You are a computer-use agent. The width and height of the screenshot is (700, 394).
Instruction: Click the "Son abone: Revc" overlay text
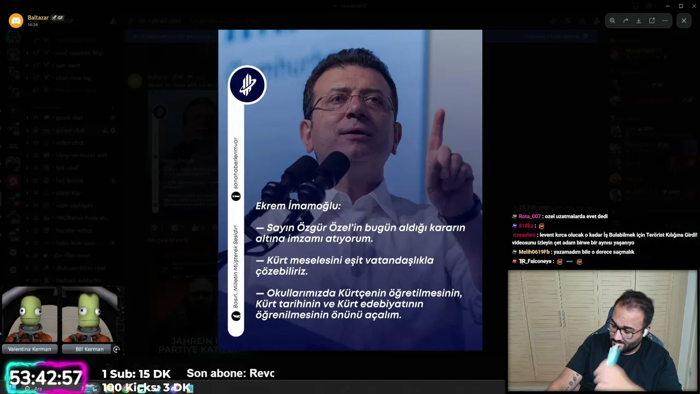pos(230,373)
